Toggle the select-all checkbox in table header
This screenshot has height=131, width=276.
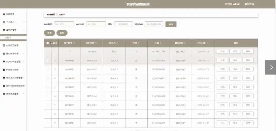pyautogui.click(x=47, y=43)
